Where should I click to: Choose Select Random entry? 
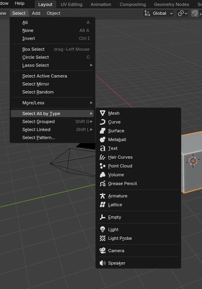point(52,92)
